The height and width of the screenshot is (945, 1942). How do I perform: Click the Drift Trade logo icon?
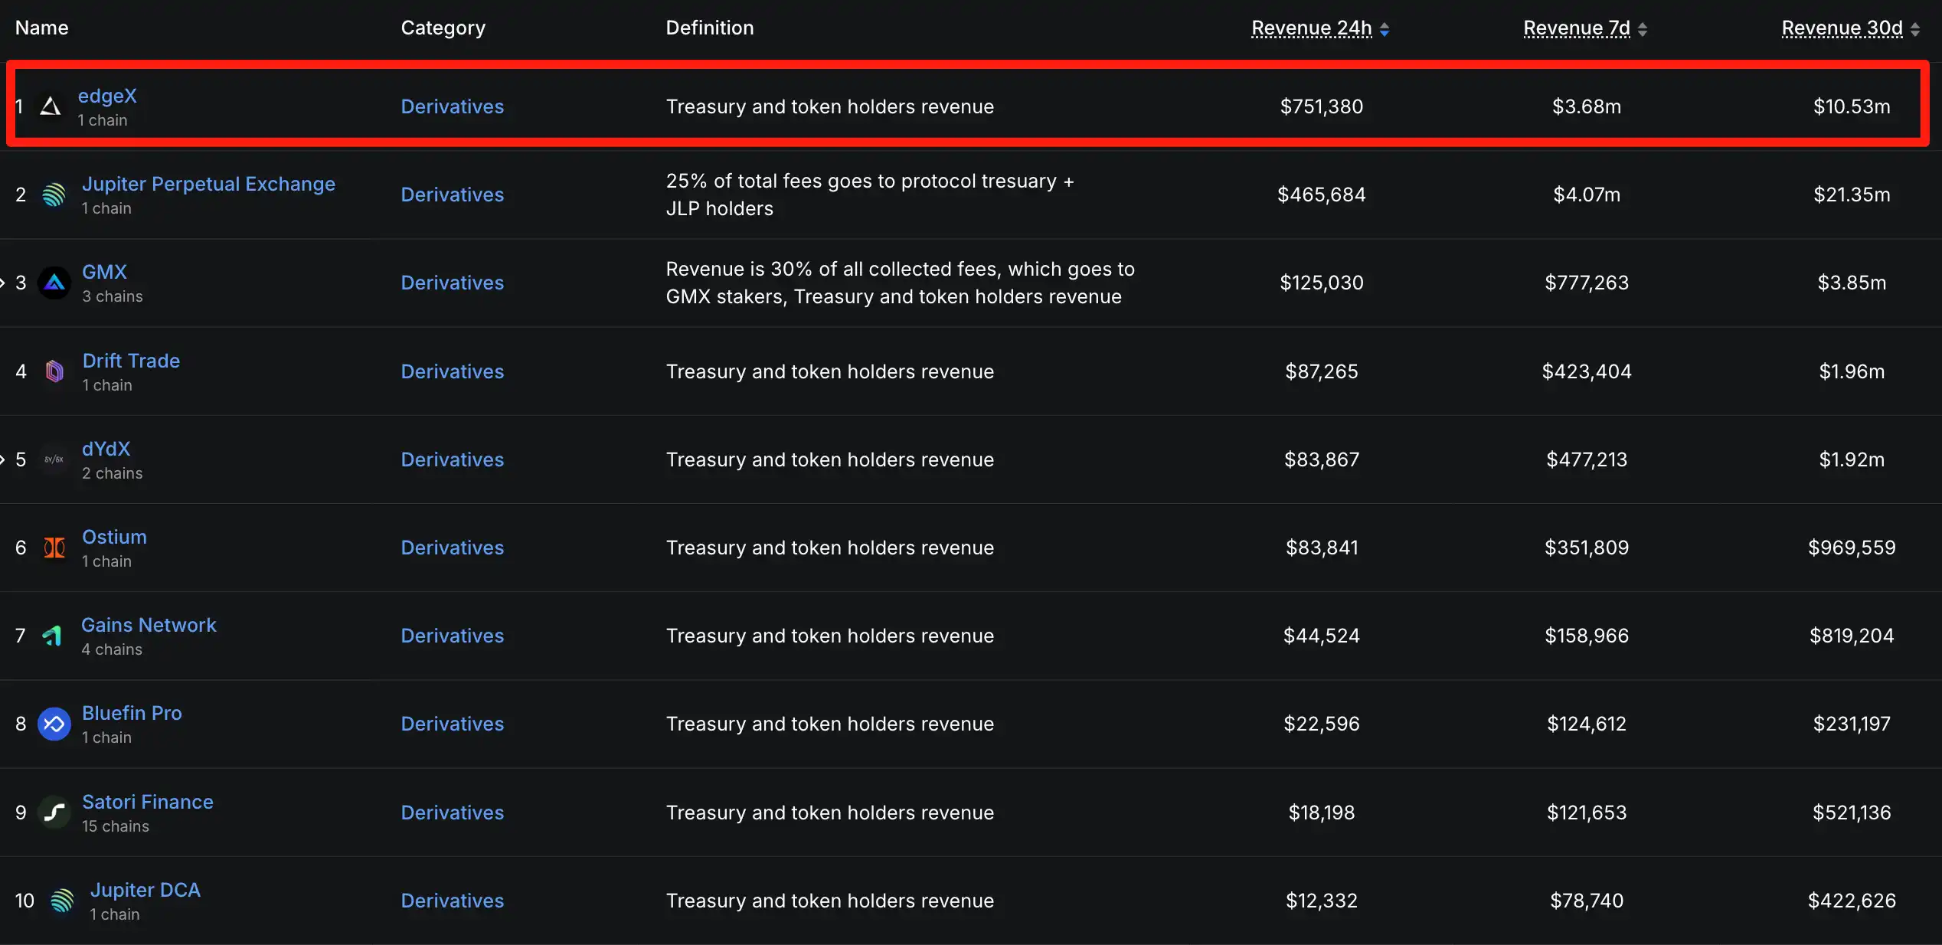pos(54,371)
